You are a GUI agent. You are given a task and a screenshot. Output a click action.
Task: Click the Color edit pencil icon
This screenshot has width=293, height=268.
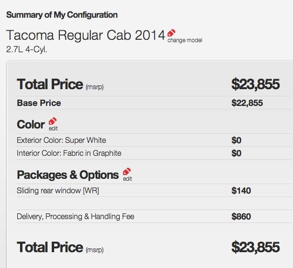pyautogui.click(x=53, y=121)
